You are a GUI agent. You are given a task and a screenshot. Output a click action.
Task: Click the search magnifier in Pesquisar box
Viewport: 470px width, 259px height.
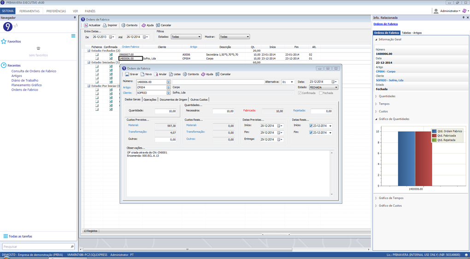coord(72,247)
